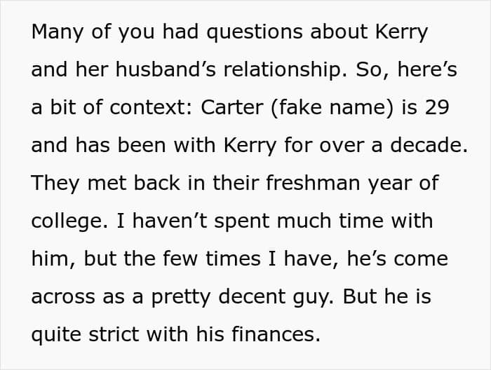Click the word "Many" at the start
491x370 pixels.
(x=57, y=32)
